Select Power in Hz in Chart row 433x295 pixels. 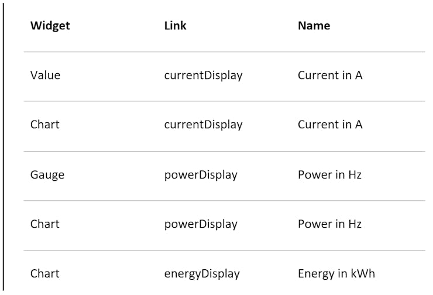[x=329, y=224]
